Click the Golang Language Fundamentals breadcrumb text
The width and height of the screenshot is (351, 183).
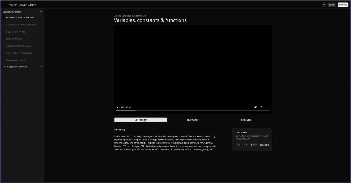(x=130, y=16)
